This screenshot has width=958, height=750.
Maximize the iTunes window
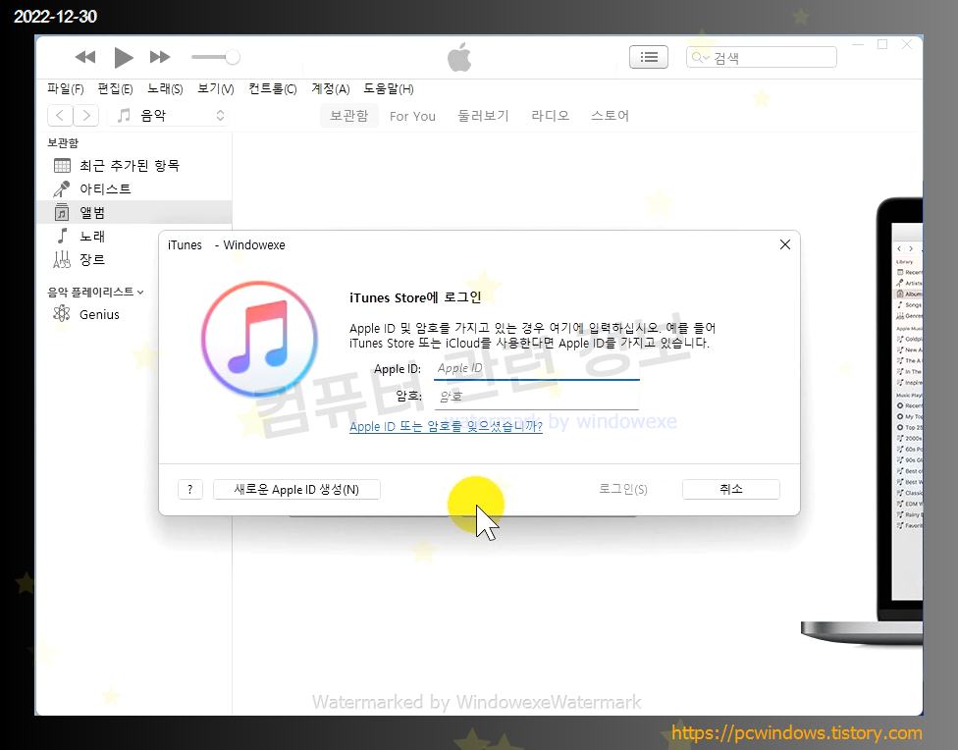pyautogui.click(x=882, y=44)
